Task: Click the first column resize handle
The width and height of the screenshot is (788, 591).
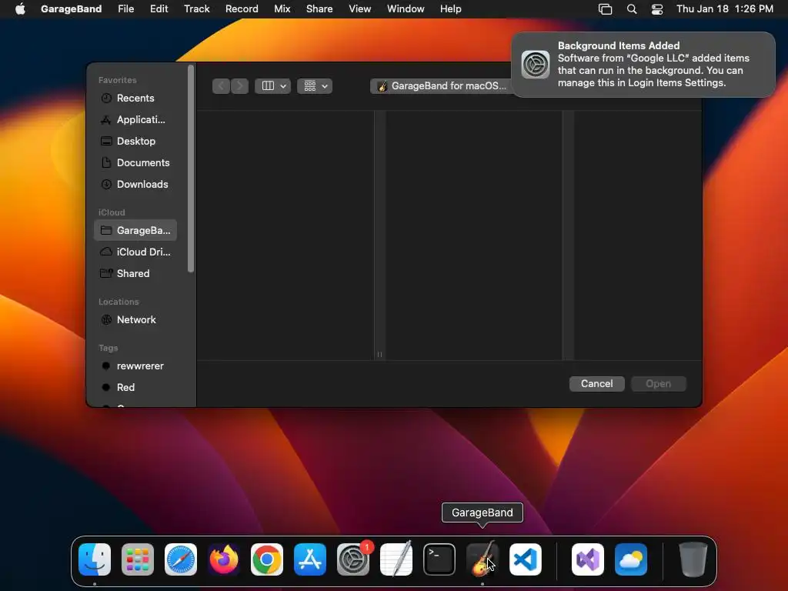Action: coord(379,354)
